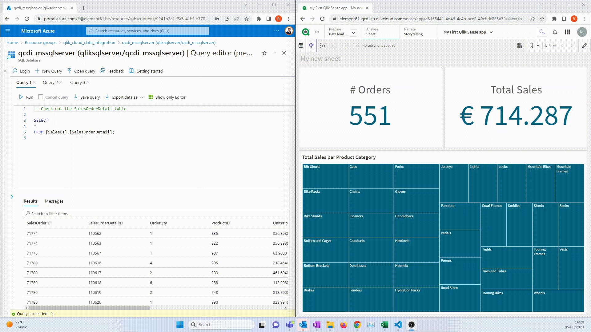Run the SQL query
The image size is (591, 332).
26,97
